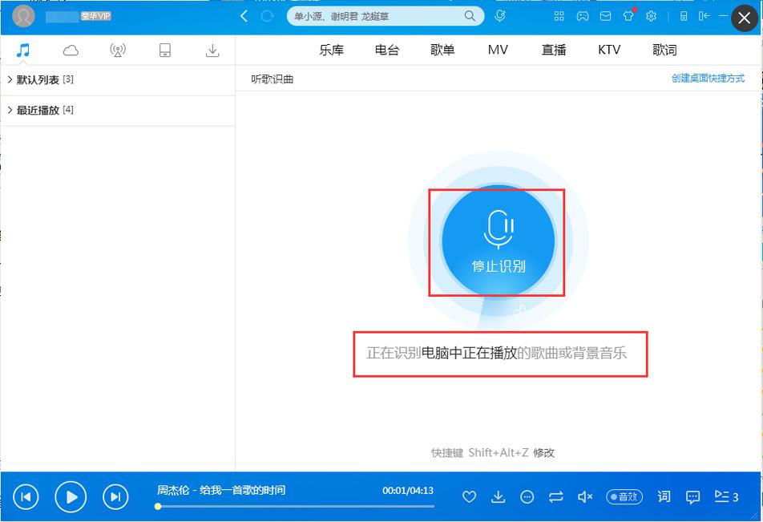Change the skin via the clothing icon
Screen dimensions: 763x522
coord(629,16)
